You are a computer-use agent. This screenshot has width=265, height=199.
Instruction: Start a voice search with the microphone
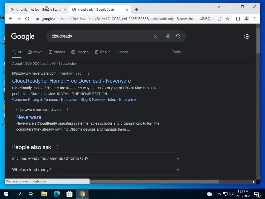pyautogui.click(x=168, y=36)
